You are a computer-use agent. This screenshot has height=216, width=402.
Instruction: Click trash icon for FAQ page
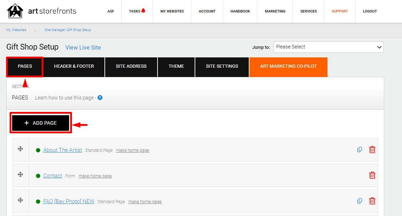coord(372,201)
